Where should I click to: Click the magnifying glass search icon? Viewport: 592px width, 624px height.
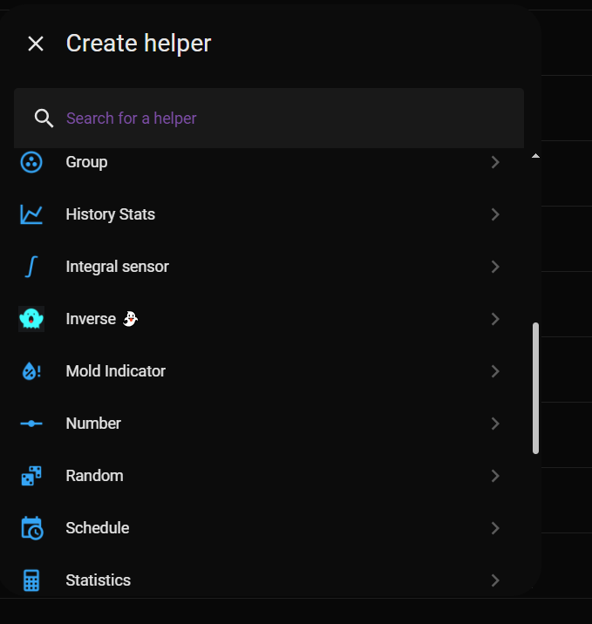pos(44,119)
